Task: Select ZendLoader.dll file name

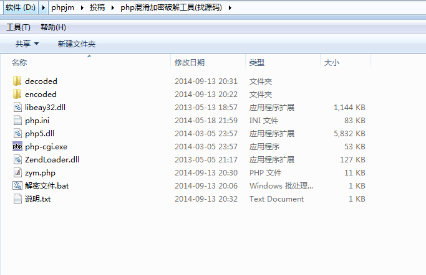Action: (52, 159)
